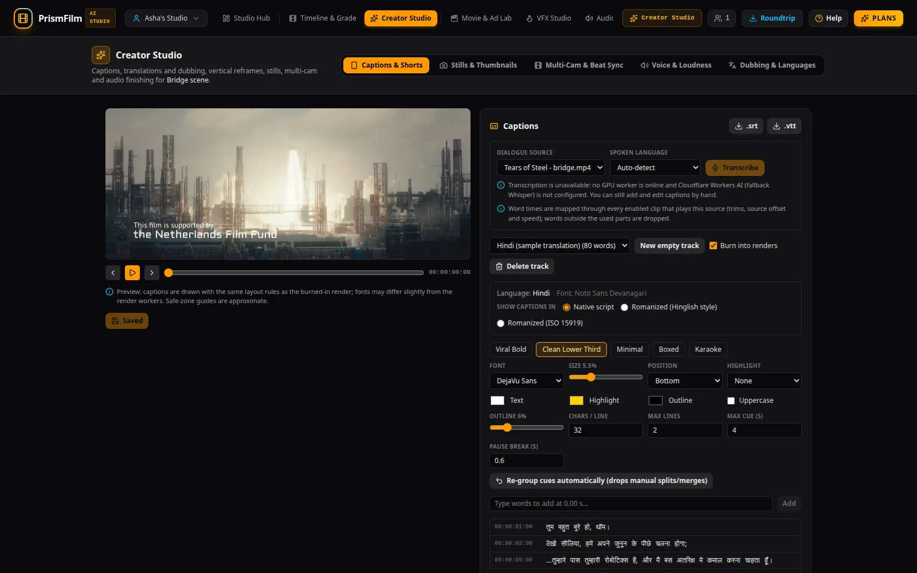Viewport: 917px width, 573px height.
Task: Open the Roundtrip download button
Action: pyautogui.click(x=772, y=18)
